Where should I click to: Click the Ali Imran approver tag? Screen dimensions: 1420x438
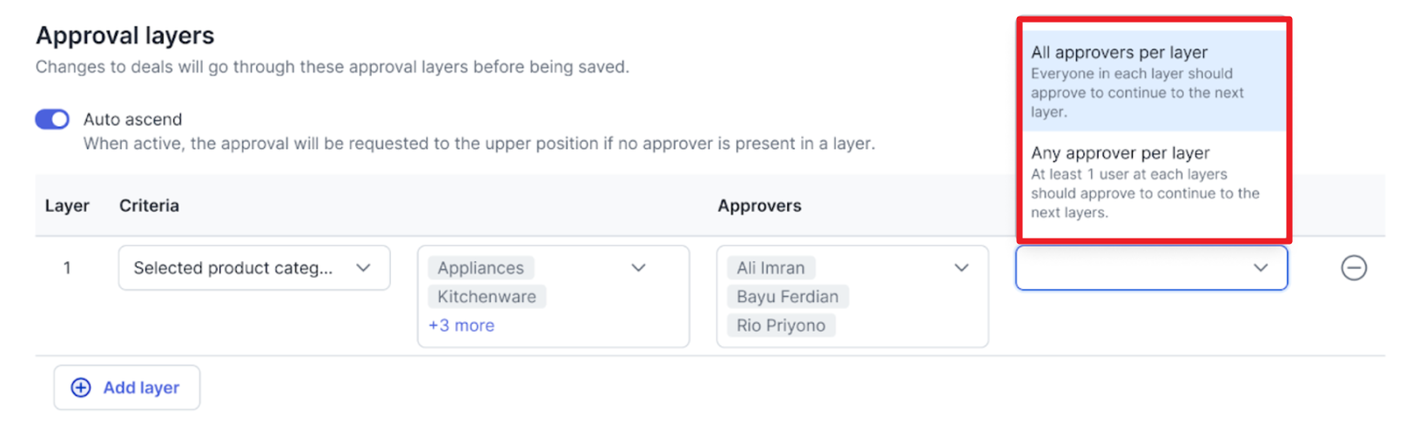tap(771, 267)
